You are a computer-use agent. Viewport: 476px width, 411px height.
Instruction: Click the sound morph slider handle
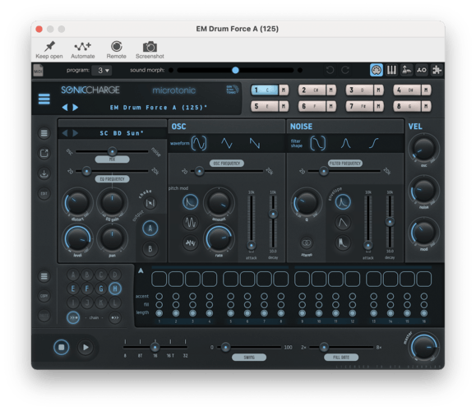tap(235, 70)
